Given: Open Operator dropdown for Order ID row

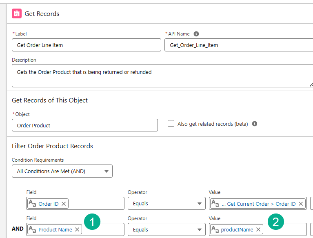Looking at the screenshot, I should point(166,204).
